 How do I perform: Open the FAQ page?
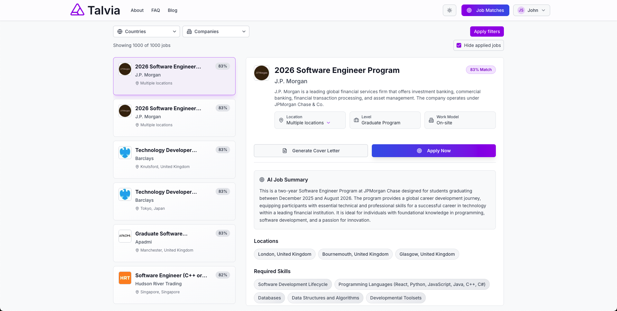click(156, 10)
